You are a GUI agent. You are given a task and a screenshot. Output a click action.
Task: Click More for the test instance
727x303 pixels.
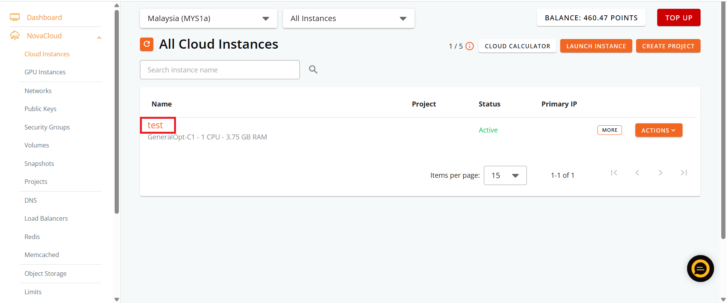coord(610,130)
